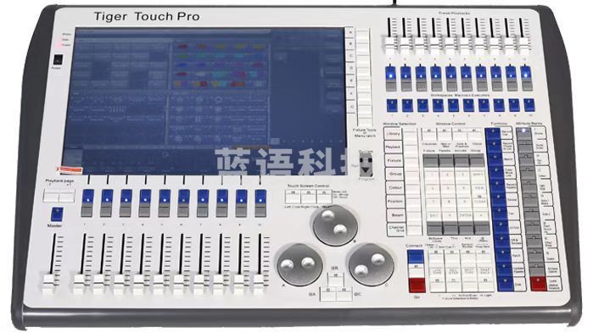Tap the third Touch Screen Control button
The height and width of the screenshot is (333, 593).
tap(324, 197)
